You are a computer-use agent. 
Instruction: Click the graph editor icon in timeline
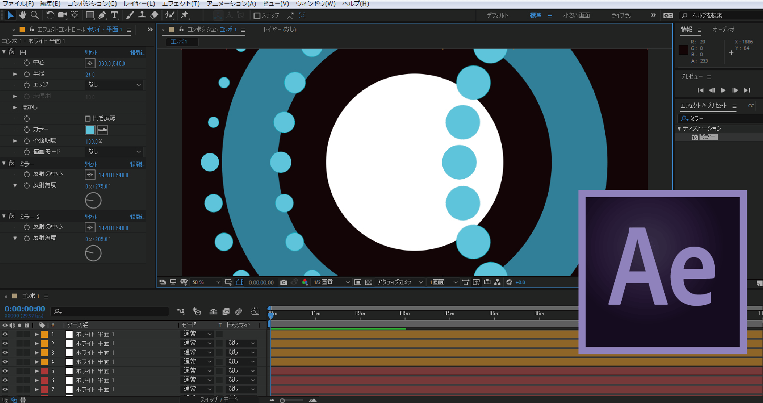[x=255, y=311]
